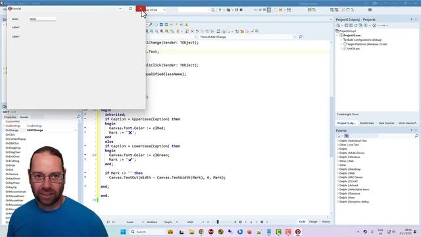Select the Properties tab in the Object Inspector
Image resolution: width=421 pixels, height=237 pixels.
coord(10,117)
